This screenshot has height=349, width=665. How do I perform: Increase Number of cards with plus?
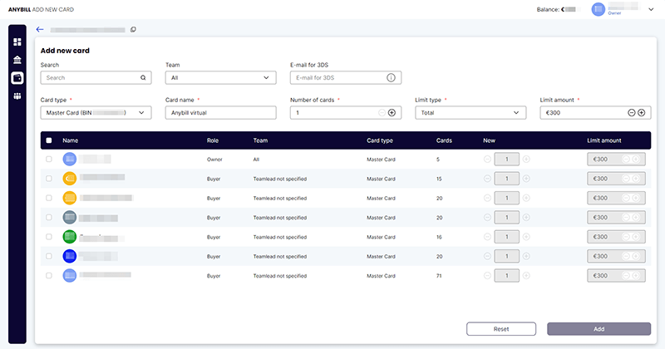coord(392,113)
